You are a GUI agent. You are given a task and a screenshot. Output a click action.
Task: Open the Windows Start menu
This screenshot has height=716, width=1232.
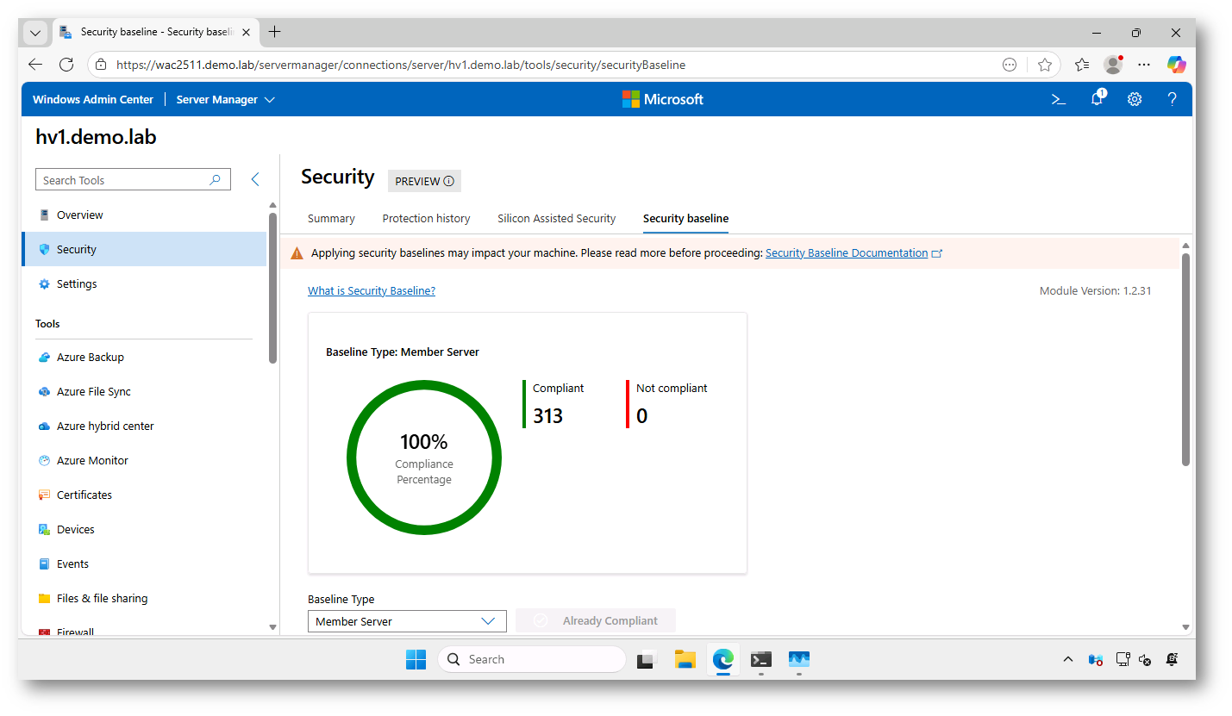tap(416, 660)
